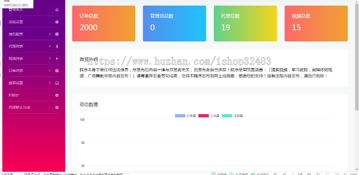Click the 视频总数 card showing 15
The width and height of the screenshot is (359, 175).
(316, 24)
